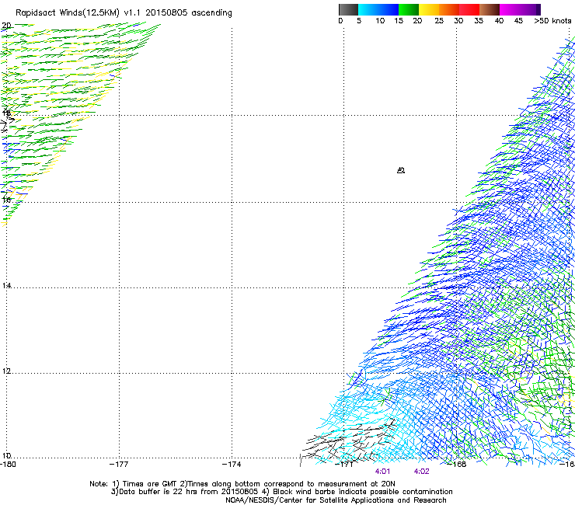Click the legend label '10'
This screenshot has height=505, width=575.
(x=380, y=21)
